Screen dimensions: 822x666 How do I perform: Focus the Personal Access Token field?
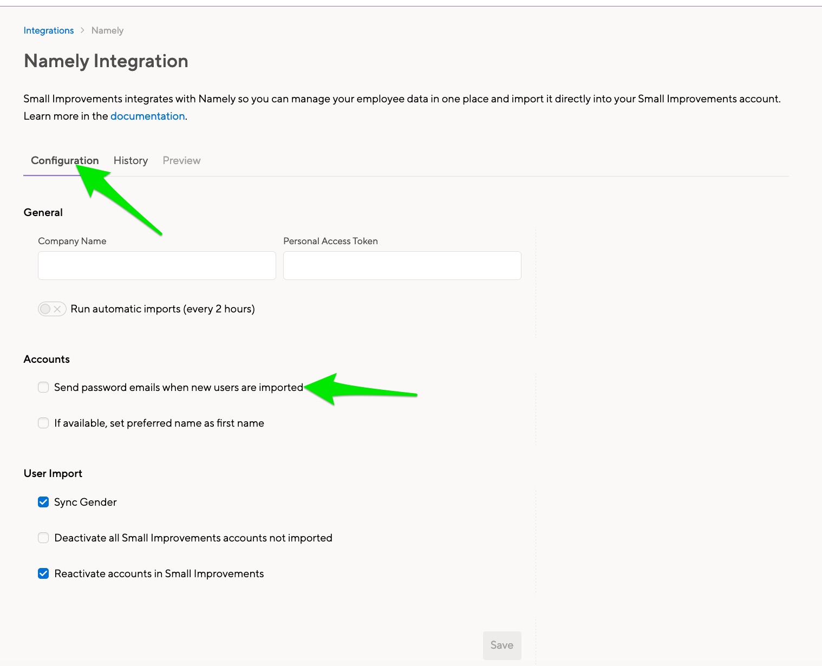(x=401, y=265)
